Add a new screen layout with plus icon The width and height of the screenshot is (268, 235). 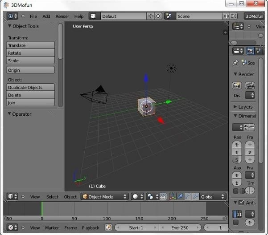151,16
